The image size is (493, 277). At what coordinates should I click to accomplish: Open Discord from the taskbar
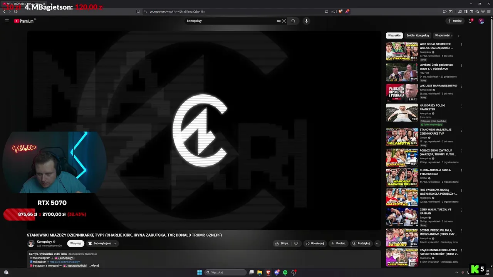277,272
